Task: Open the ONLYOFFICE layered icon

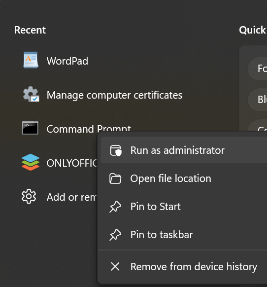Action: coord(31,162)
